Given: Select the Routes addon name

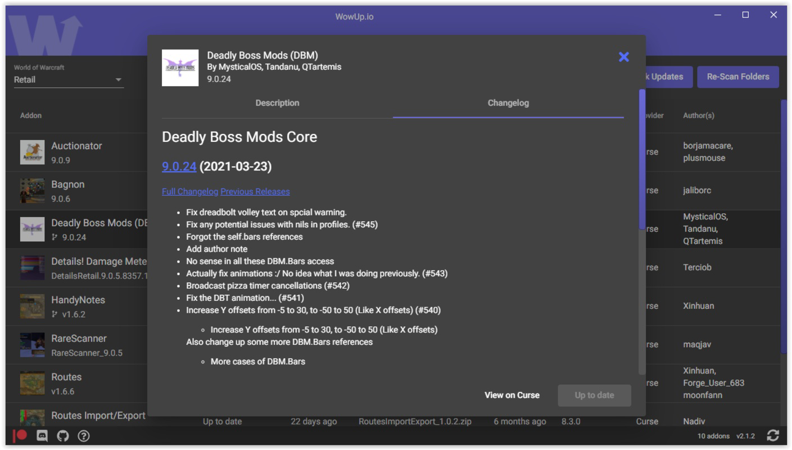Looking at the screenshot, I should click(66, 377).
